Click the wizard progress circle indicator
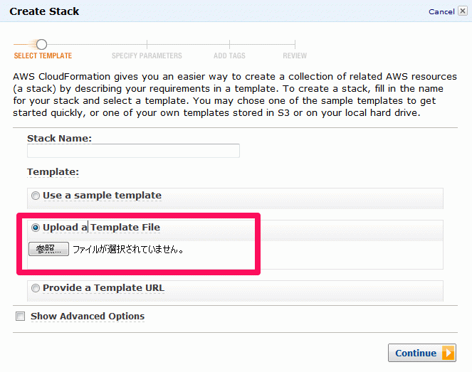This screenshot has height=372, width=472. coord(41,45)
